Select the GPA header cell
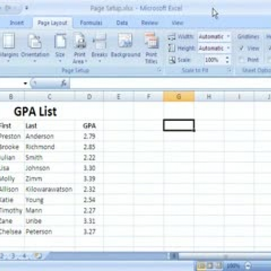 [x=89, y=126]
